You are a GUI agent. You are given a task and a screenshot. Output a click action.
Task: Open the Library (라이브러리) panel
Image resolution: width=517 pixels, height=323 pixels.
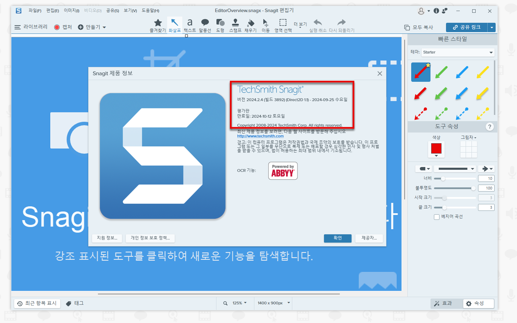[x=31, y=27]
